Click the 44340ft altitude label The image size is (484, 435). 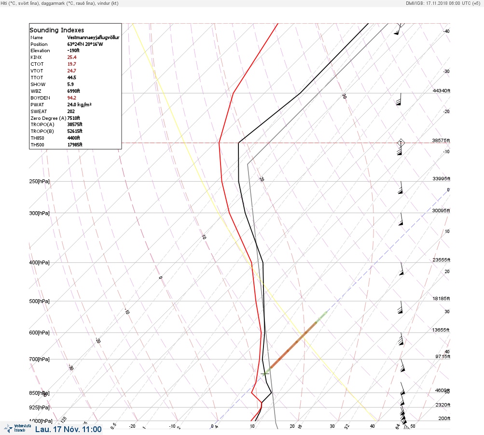pos(442,90)
